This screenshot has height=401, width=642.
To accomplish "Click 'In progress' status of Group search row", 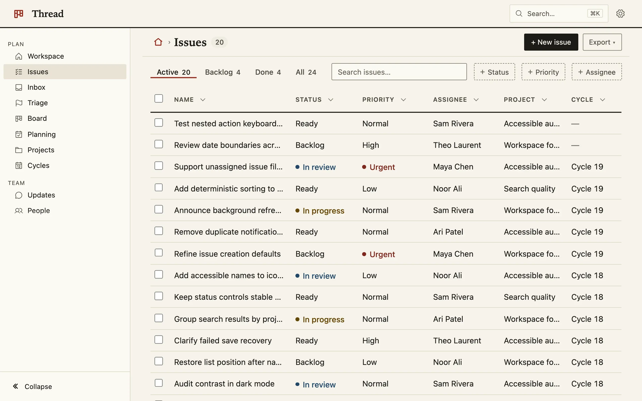I will [x=320, y=319].
